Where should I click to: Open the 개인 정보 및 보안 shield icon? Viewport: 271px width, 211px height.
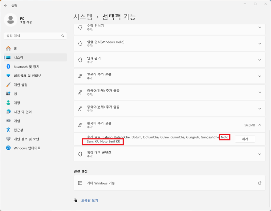coord(8,139)
